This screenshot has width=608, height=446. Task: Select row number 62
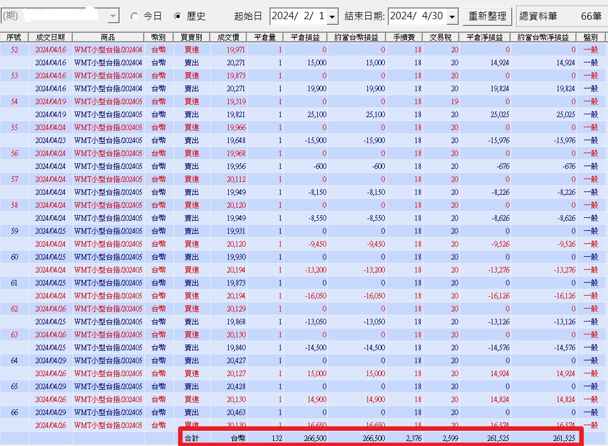coord(14,309)
